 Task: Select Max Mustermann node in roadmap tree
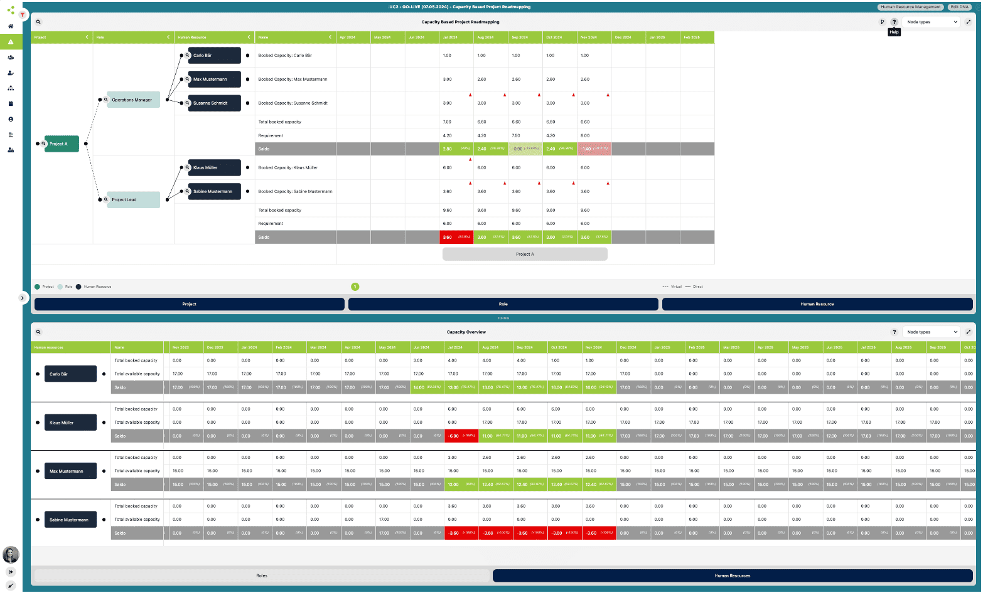215,79
